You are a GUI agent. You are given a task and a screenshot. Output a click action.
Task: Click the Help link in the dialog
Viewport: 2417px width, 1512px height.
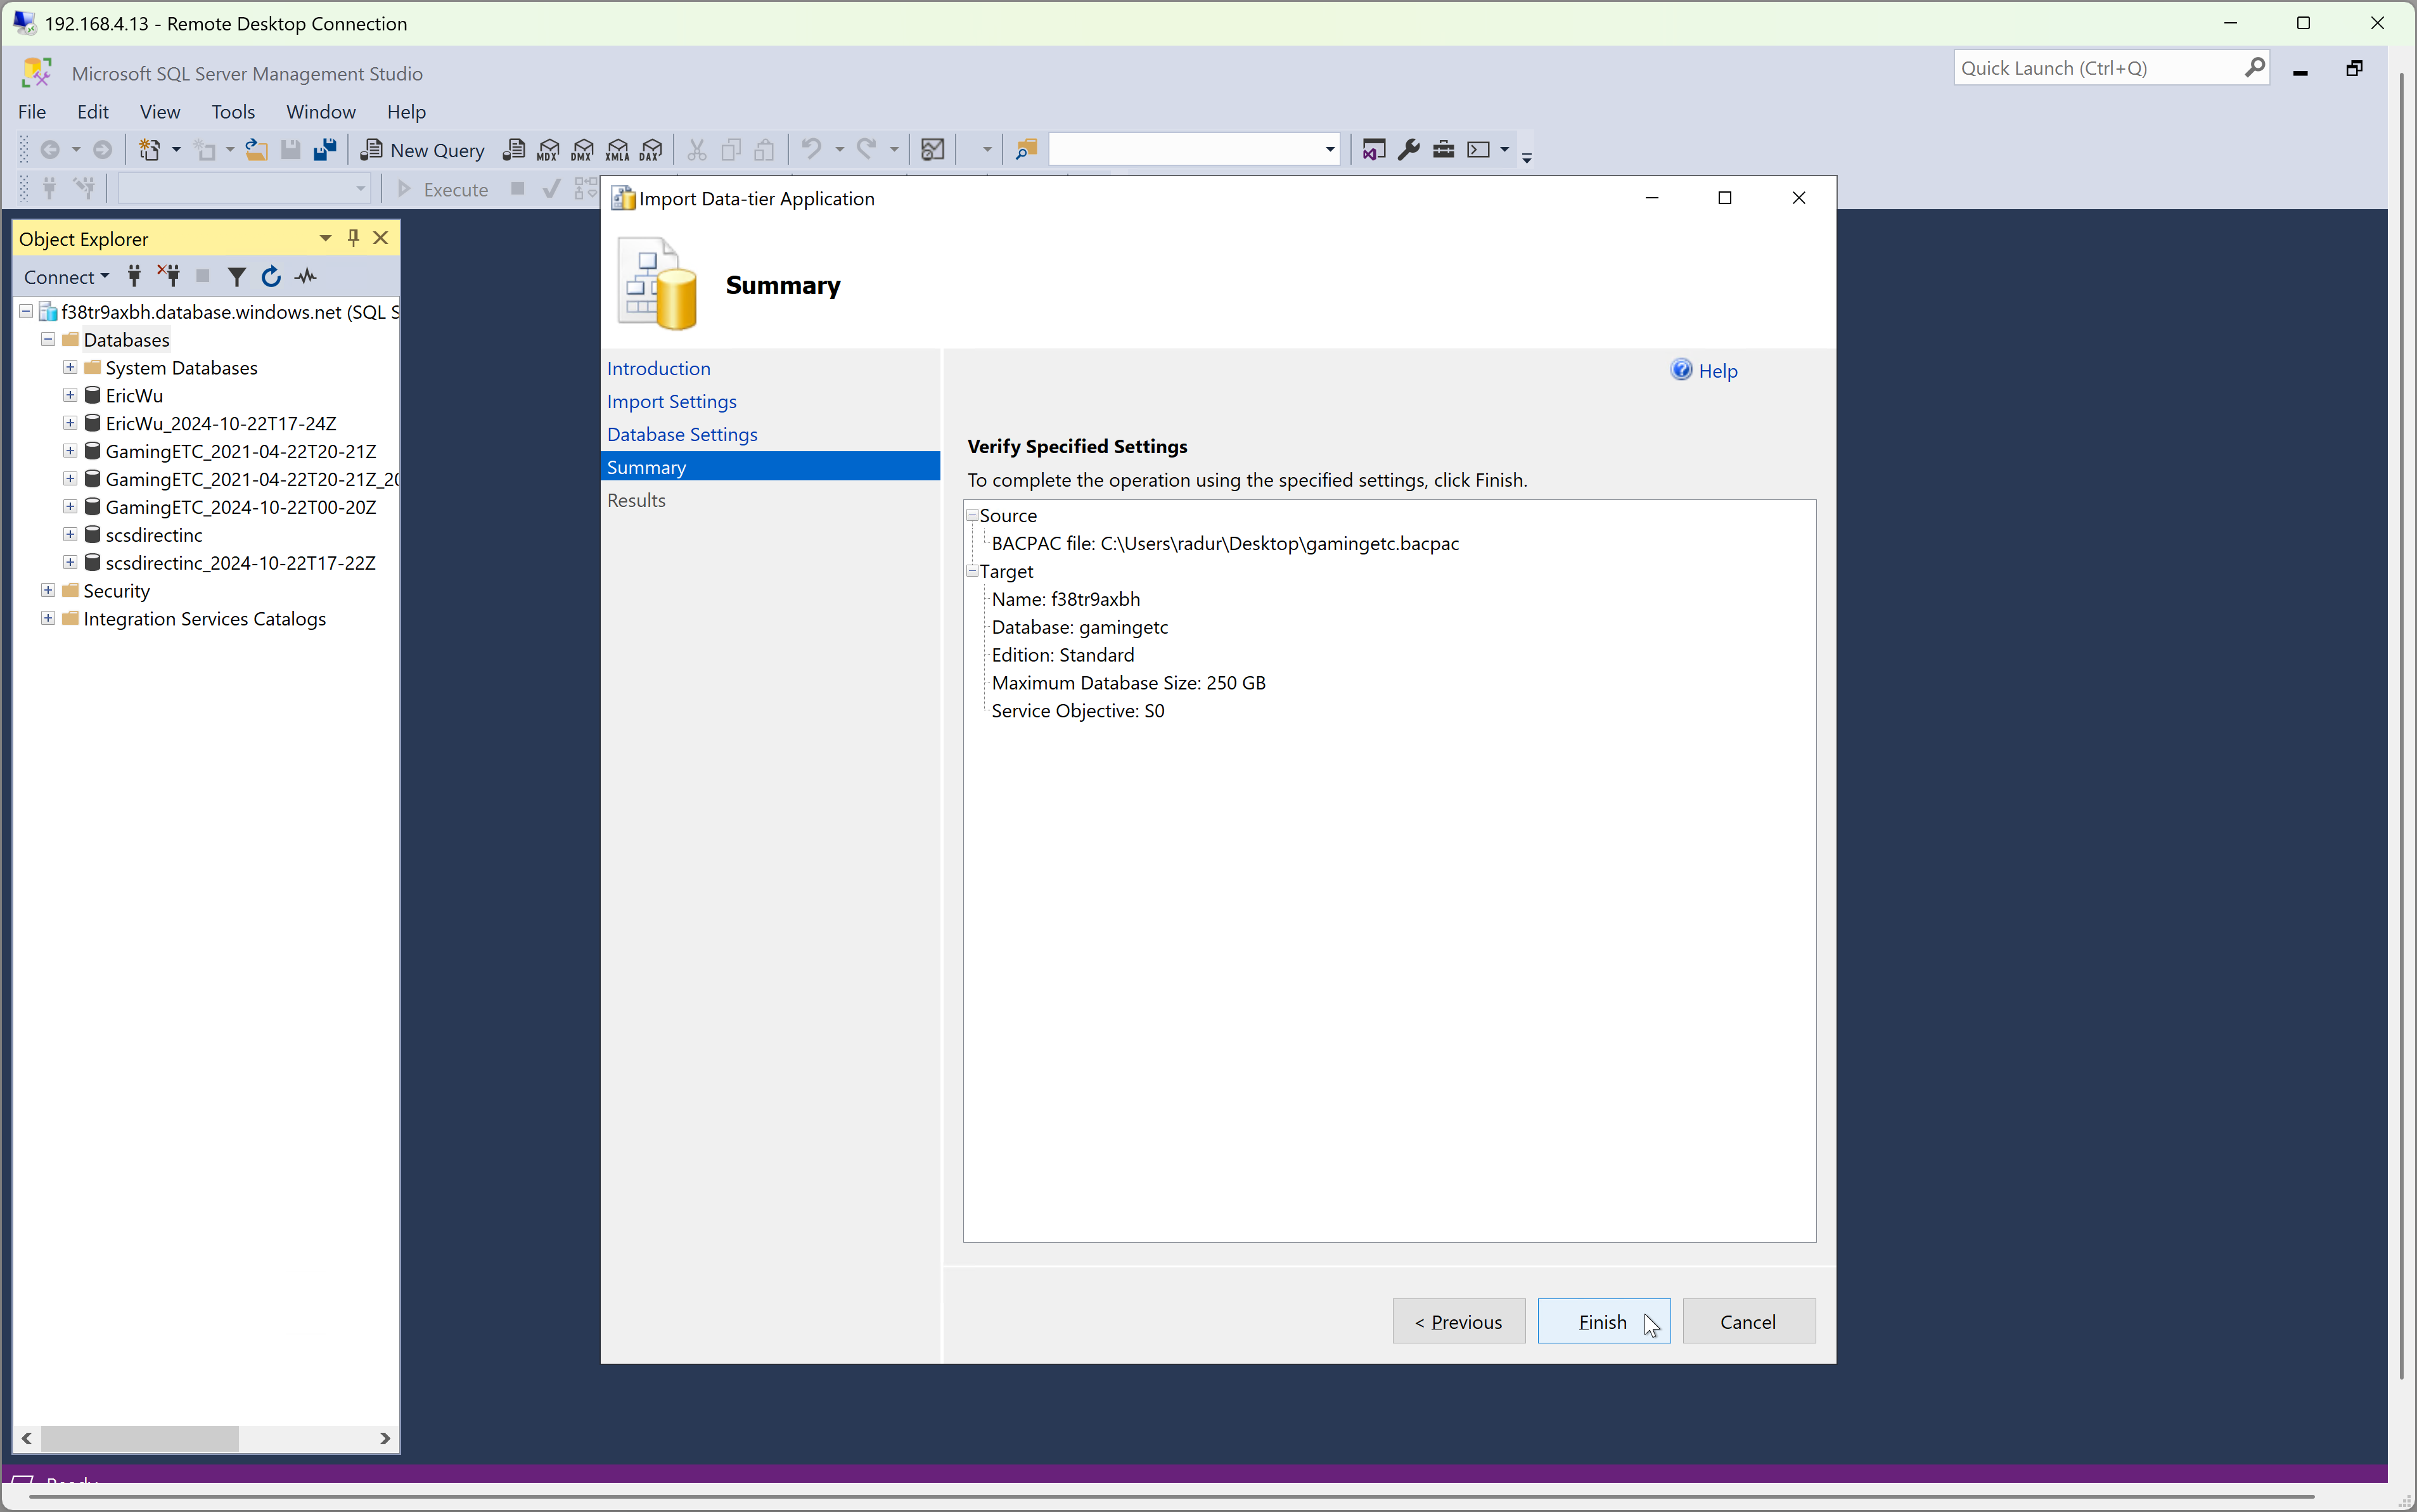click(1718, 371)
